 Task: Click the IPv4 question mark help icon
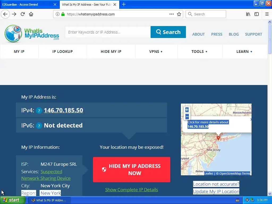tap(39, 110)
